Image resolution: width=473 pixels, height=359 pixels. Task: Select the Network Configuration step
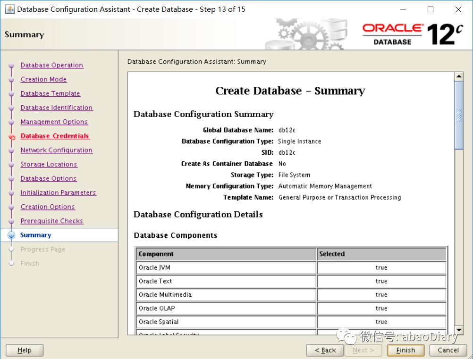56,150
